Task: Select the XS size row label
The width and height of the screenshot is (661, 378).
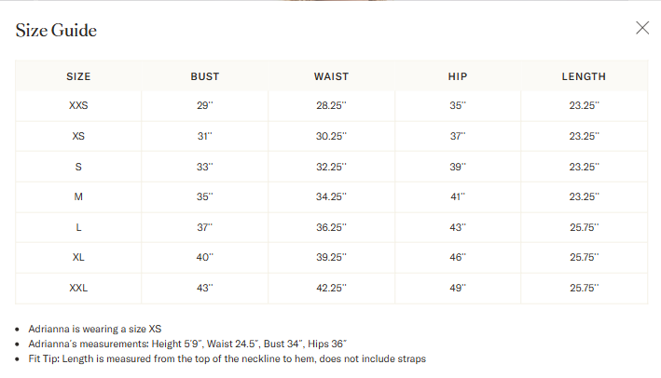Action: click(78, 136)
